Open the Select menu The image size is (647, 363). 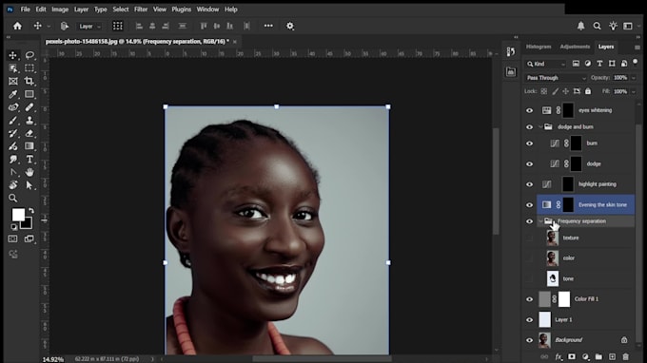[x=121, y=10]
